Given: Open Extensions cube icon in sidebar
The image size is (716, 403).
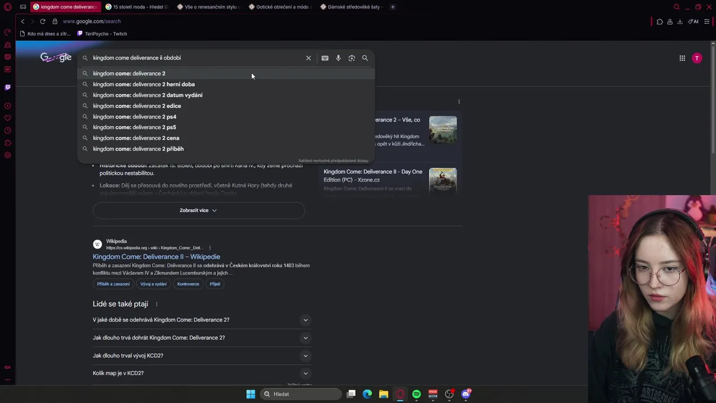Looking at the screenshot, I should (8, 143).
